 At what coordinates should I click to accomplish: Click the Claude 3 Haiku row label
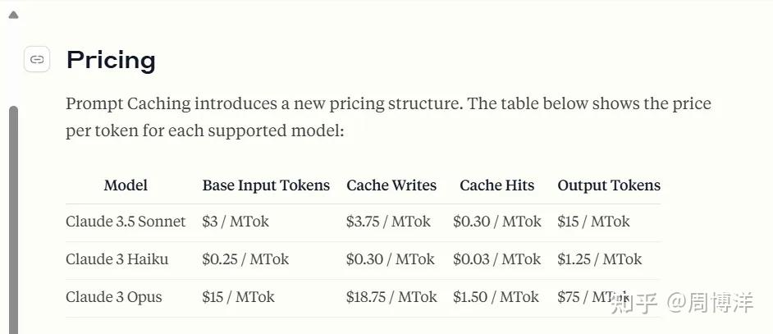coord(117,259)
